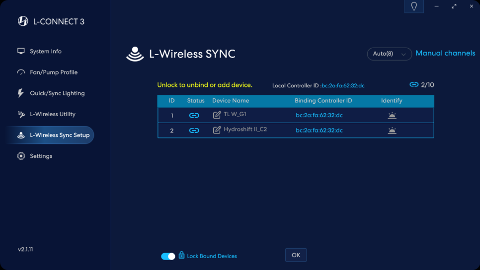Rename Hydroshift II_C2 via edit icon

[217, 131]
